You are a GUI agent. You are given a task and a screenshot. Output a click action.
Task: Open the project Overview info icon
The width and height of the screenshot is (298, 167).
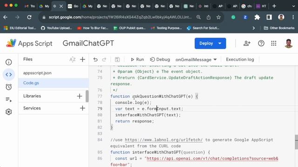[x=8, y=62]
